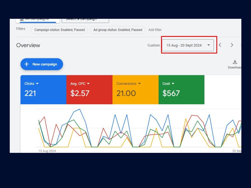The width and height of the screenshot is (251, 188).
Task: Click the Ad group status: Enabled, Paused filter chip
Action: click(x=118, y=30)
